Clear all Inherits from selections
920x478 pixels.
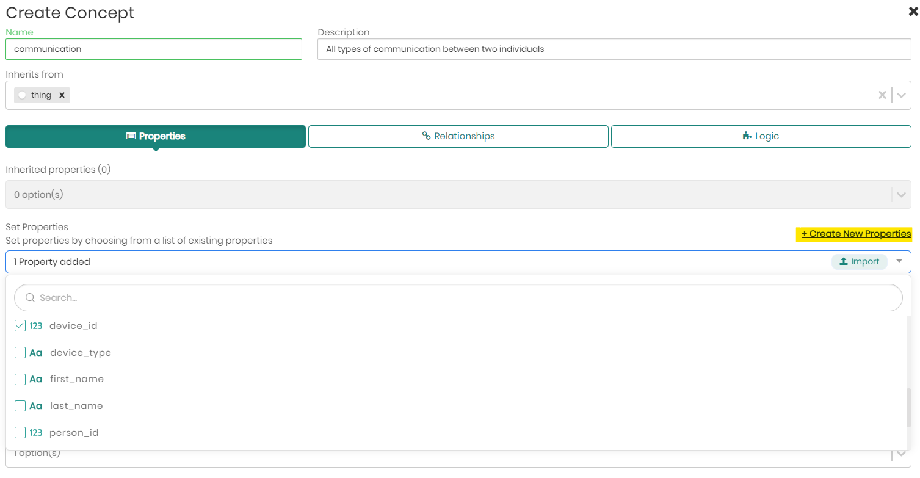882,95
